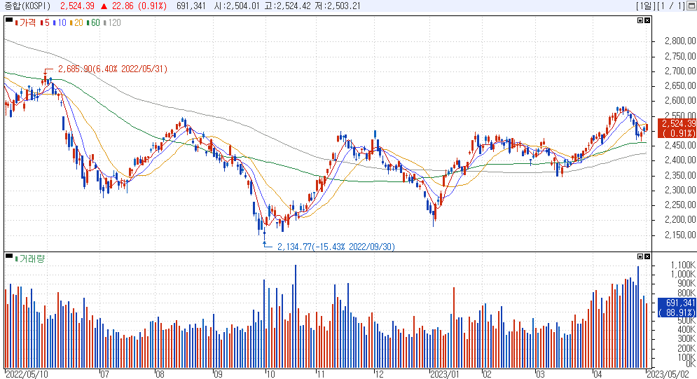Click the 1,100K volume axis label

tap(683, 266)
